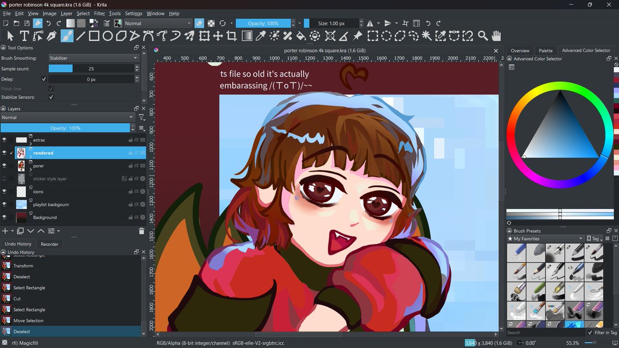Show the sticker style layer
This screenshot has width=619, height=348.
click(4, 178)
